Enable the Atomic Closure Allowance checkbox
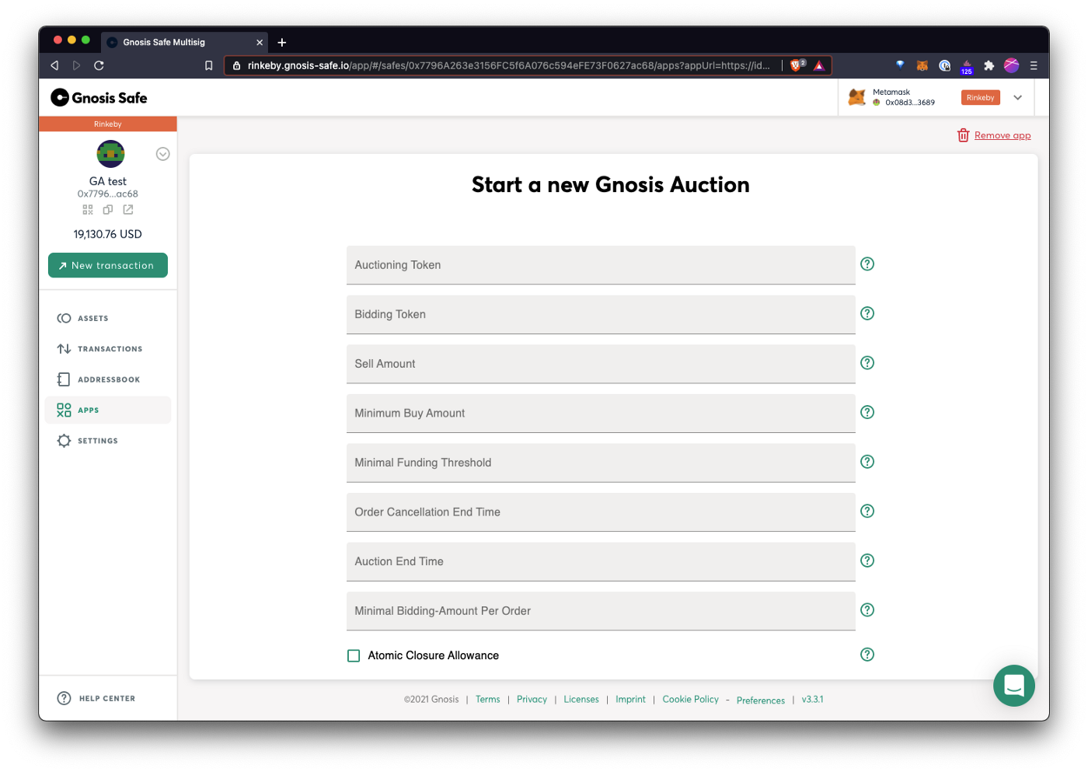Viewport: 1088px width, 772px height. click(x=354, y=655)
